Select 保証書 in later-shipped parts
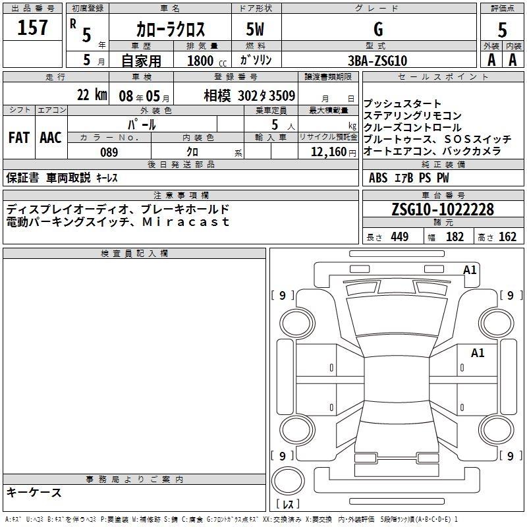Viewport: 527px width, 527px height. [22, 178]
